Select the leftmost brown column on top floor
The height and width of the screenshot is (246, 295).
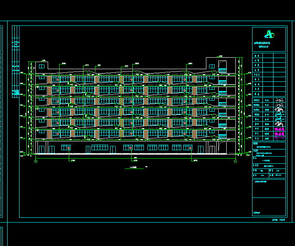(49, 80)
